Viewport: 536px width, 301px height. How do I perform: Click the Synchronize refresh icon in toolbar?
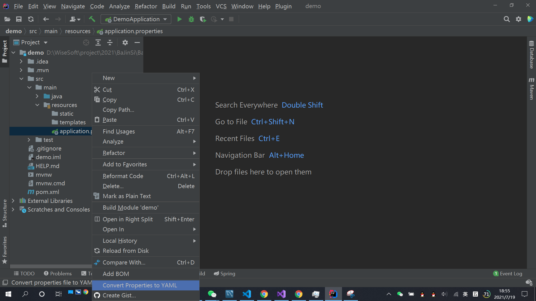pyautogui.click(x=31, y=19)
